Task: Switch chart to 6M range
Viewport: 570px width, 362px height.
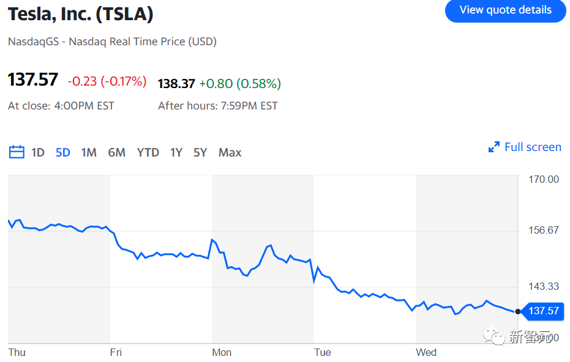Action: pyautogui.click(x=116, y=152)
